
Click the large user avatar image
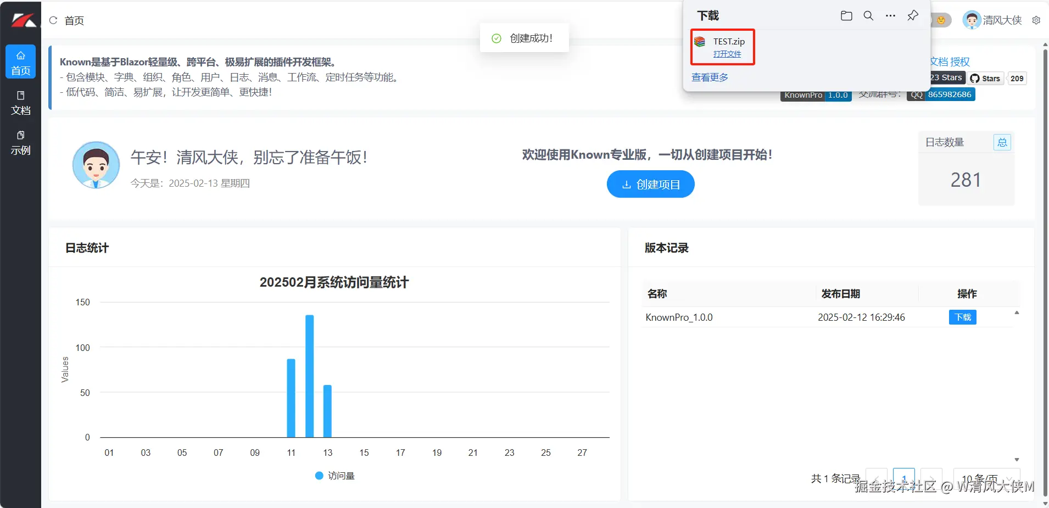tap(96, 165)
